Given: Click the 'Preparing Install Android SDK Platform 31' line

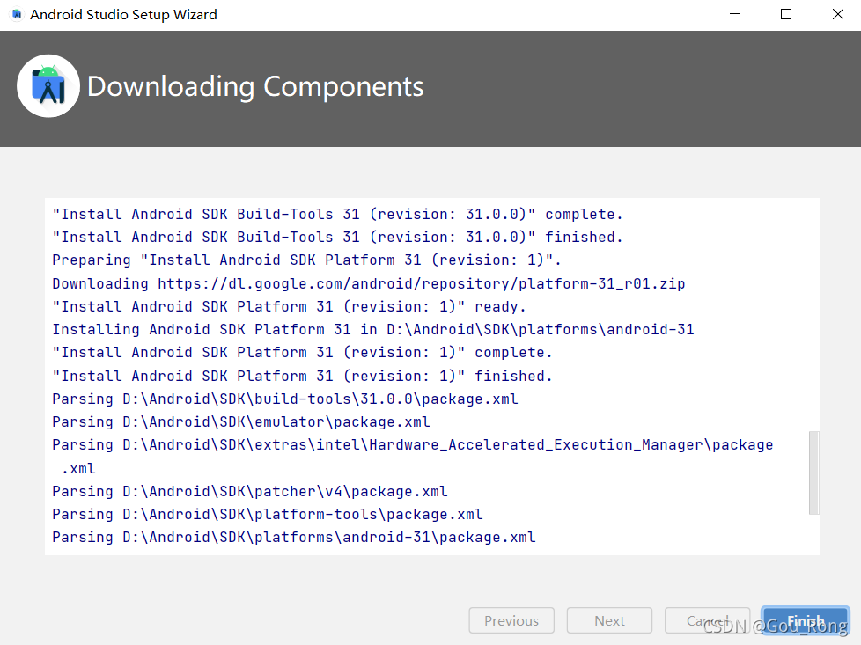Looking at the screenshot, I should coord(307,260).
